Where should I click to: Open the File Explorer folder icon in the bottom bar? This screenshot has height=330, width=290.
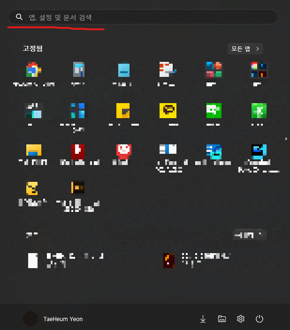(221, 319)
